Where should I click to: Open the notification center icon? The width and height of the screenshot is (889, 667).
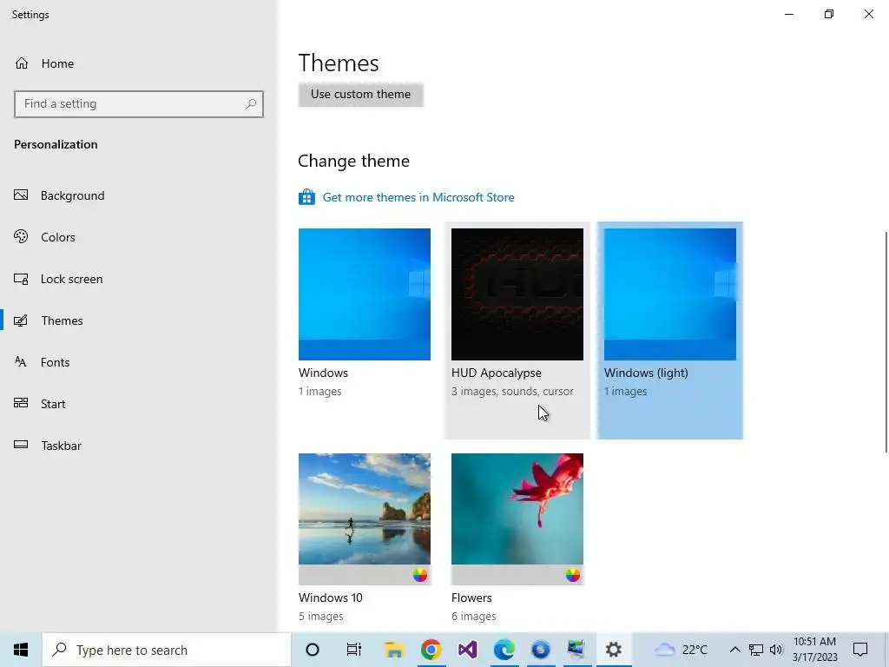(860, 650)
